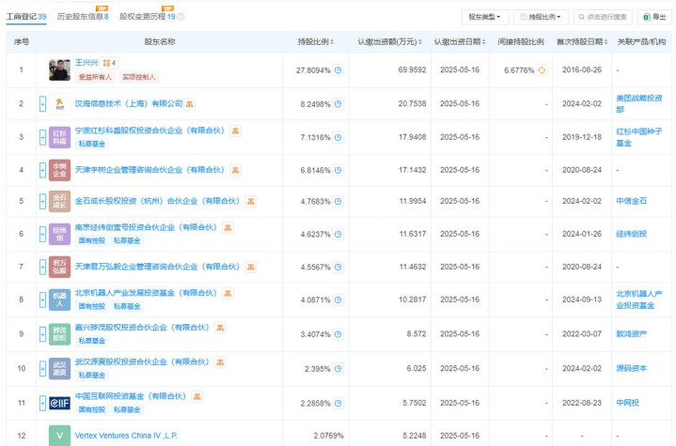Viewport: 676px width, 446px height.
Task: Show share chart for 8.2498% row
Action: click(338, 103)
